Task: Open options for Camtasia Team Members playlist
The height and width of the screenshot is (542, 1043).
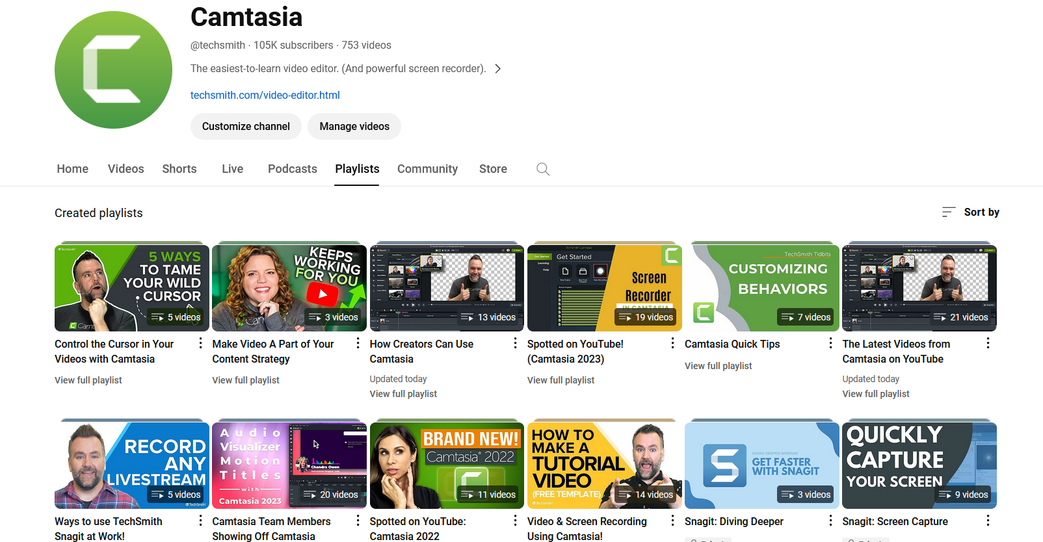Action: point(358,521)
